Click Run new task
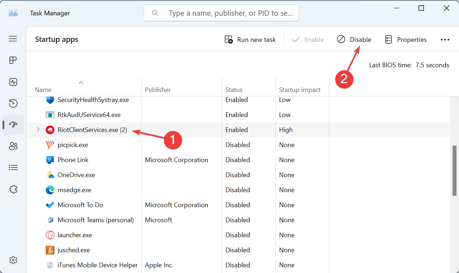 click(x=250, y=40)
